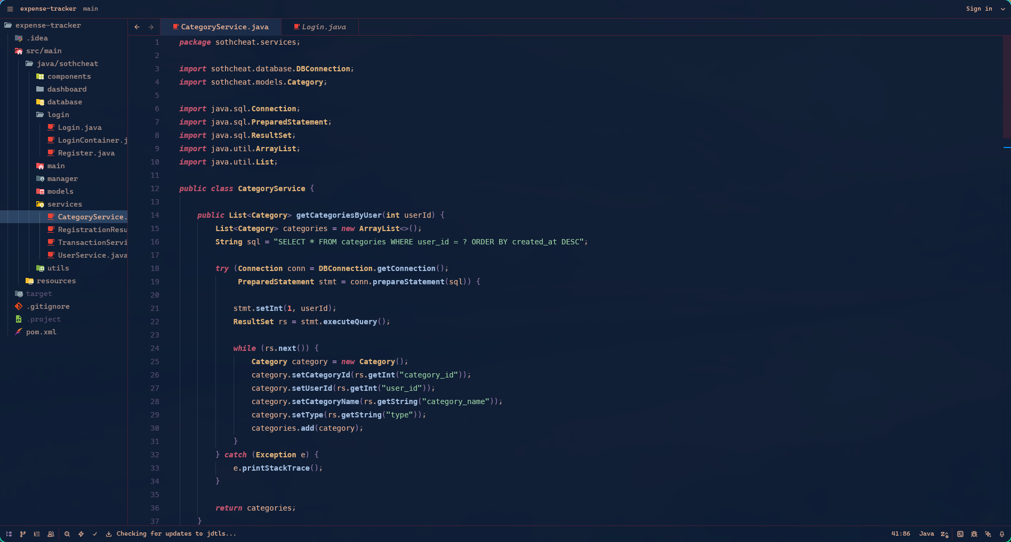This screenshot has height=542, width=1011.
Task: Open project search magnifier icon
Action: (67, 533)
